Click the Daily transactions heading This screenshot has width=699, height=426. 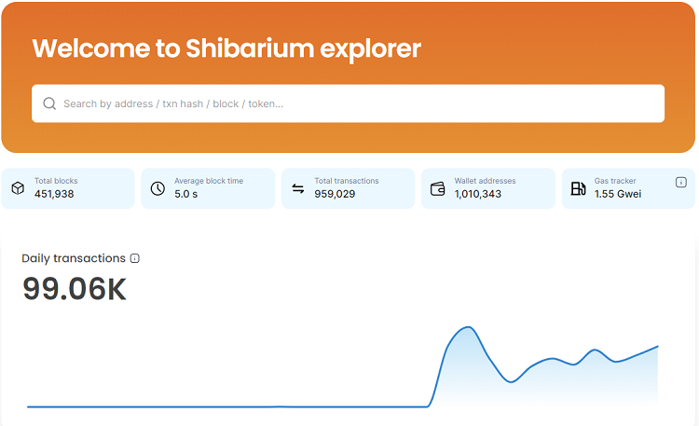coord(74,258)
